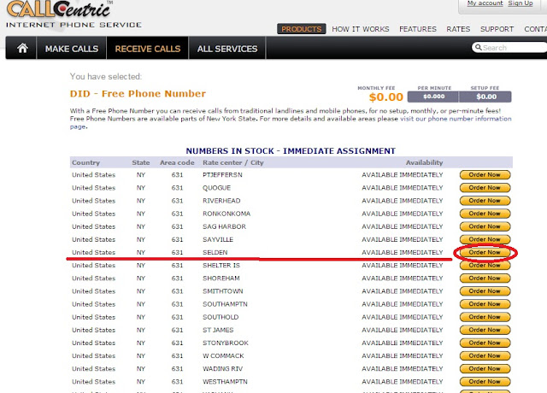
Task: Order Now for PTJEFFERSN
Action: (485, 174)
